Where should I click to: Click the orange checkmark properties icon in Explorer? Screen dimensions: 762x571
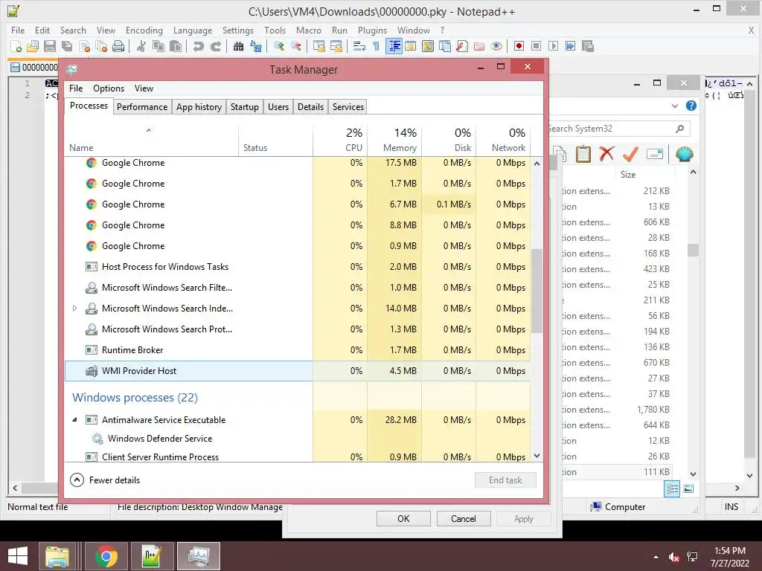[x=631, y=155]
